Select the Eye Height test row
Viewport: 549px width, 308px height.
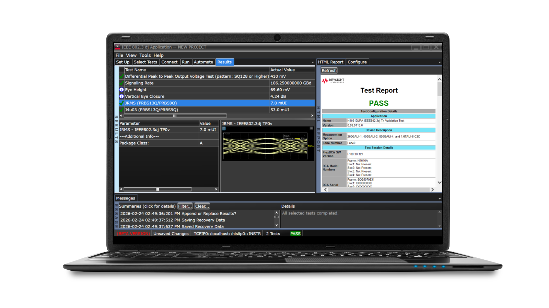[x=217, y=90]
